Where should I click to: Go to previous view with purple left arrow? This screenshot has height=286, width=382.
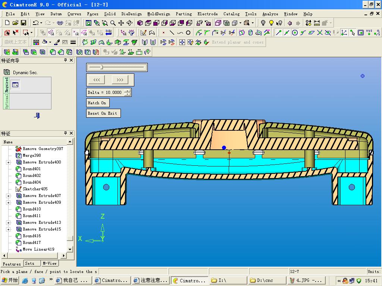(289, 23)
